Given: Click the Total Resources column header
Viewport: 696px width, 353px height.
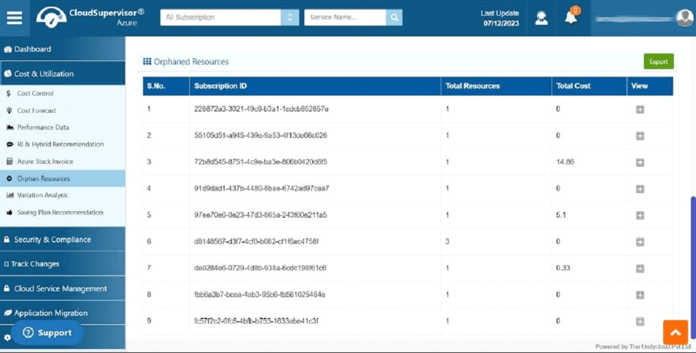Looking at the screenshot, I should coord(496,86).
